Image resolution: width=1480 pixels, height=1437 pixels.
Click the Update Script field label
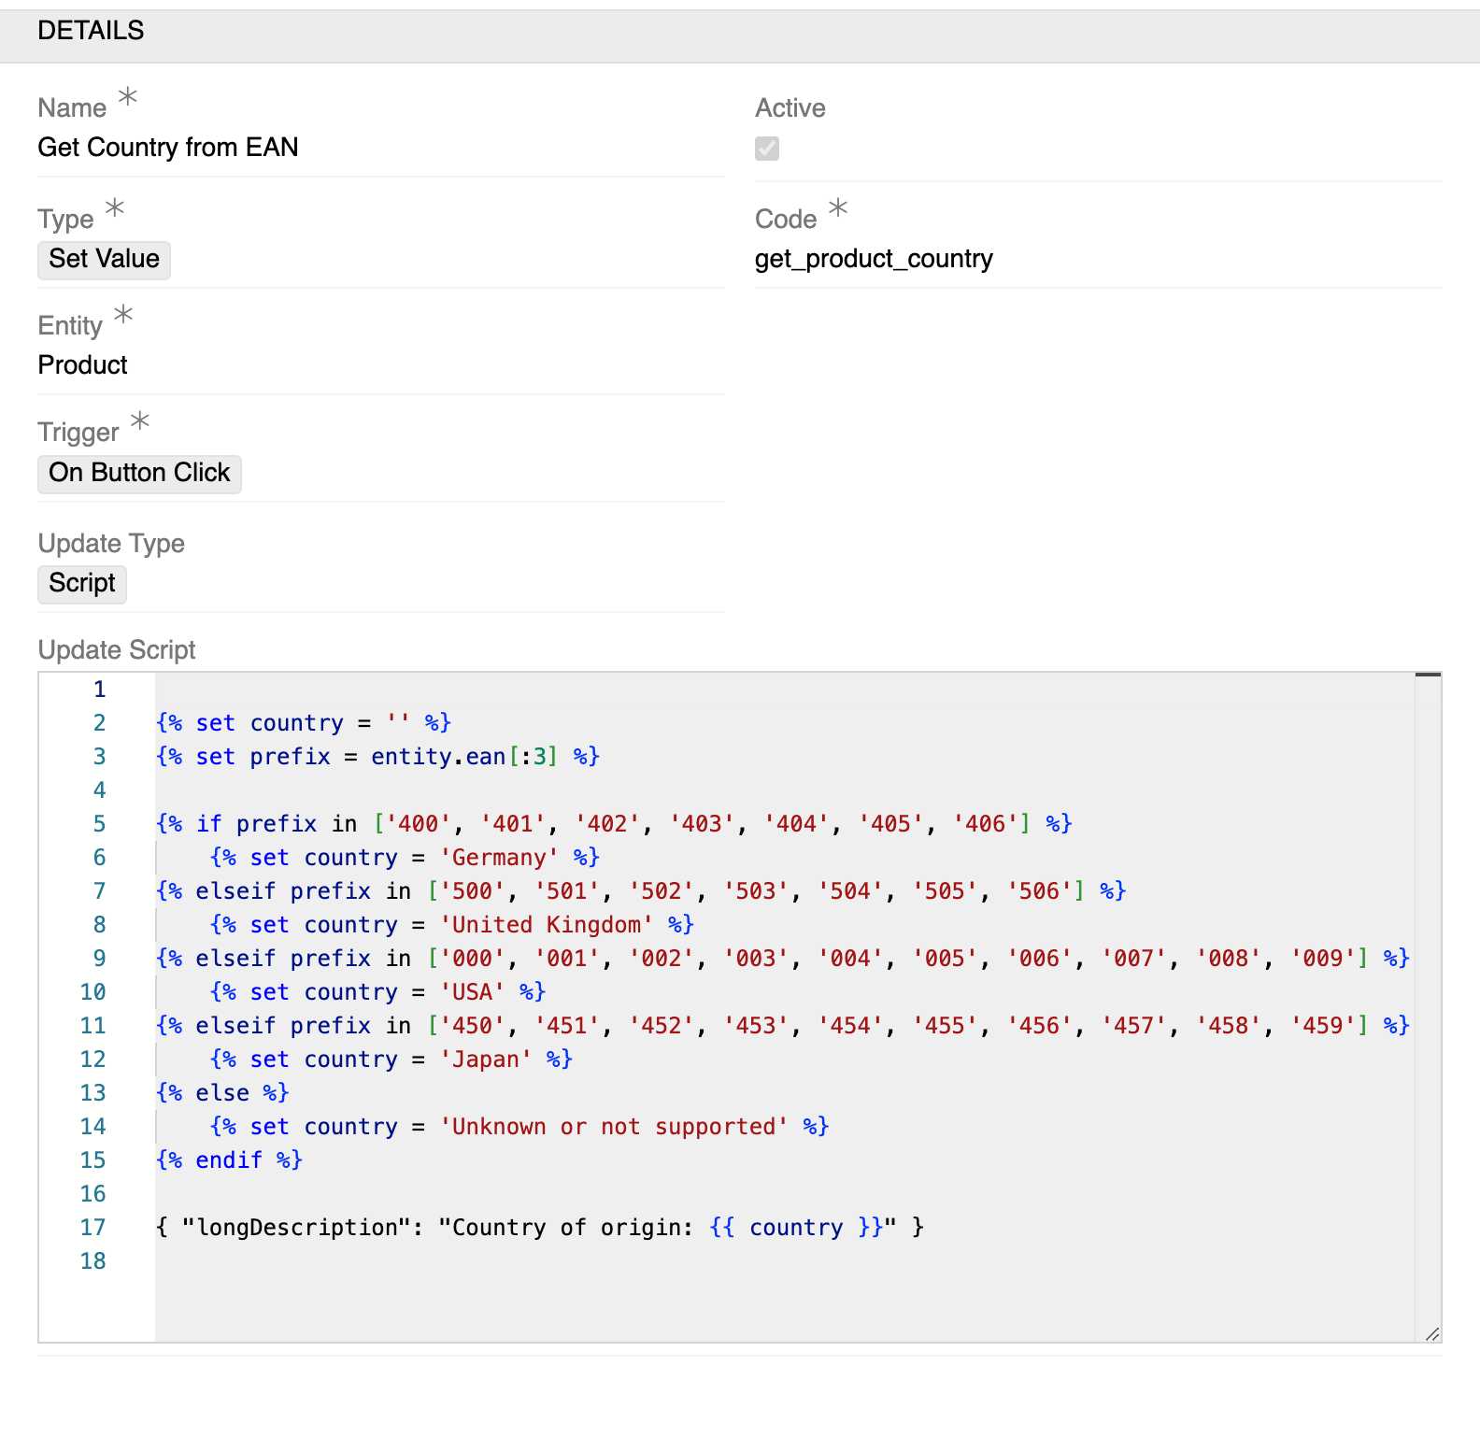click(117, 650)
